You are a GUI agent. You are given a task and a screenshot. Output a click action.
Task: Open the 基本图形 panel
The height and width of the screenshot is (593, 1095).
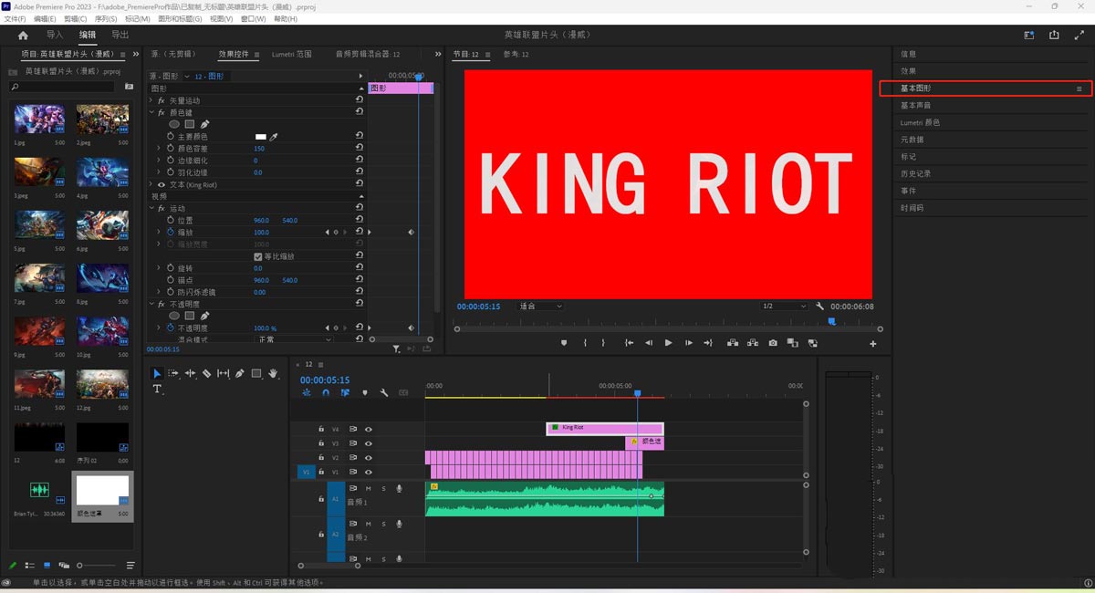(x=916, y=88)
